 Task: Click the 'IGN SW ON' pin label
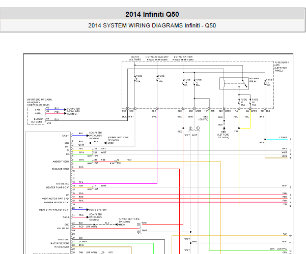pos(63,229)
